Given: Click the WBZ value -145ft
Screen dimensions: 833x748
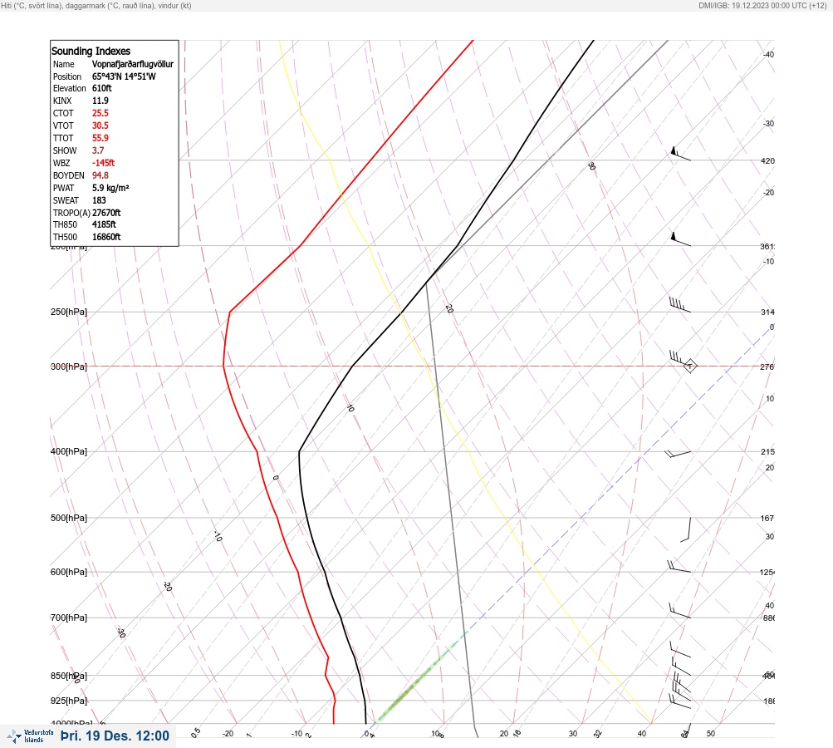Looking at the screenshot, I should (104, 163).
